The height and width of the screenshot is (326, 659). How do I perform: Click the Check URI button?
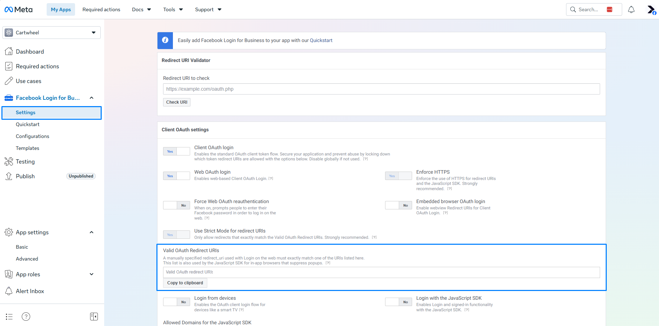click(177, 102)
